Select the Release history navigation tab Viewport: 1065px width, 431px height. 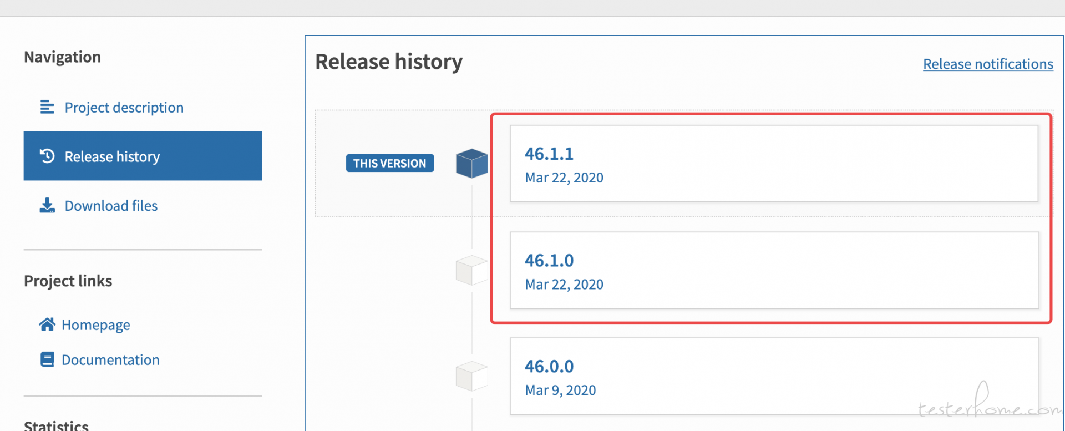tap(143, 156)
